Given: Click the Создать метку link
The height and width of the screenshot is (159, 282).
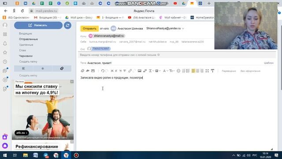Looking at the screenshot, I should click(28, 76).
